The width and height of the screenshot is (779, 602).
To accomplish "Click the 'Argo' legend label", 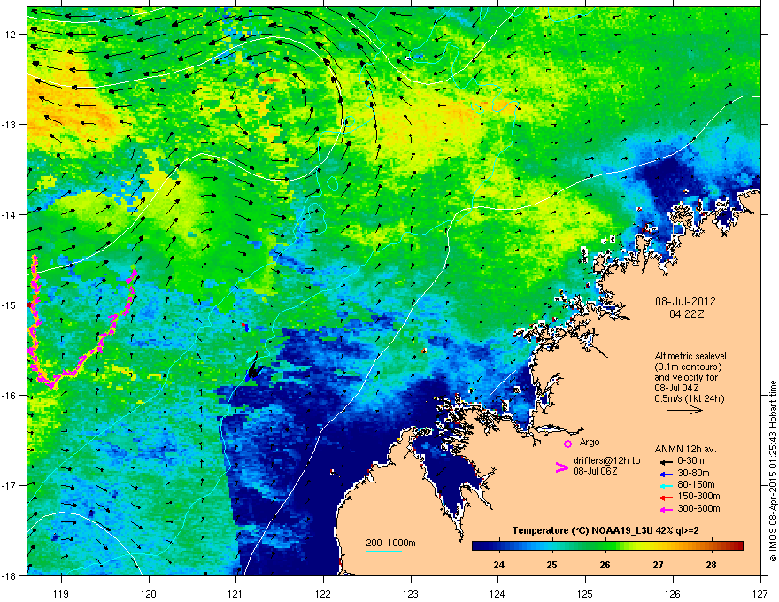I will coord(590,442).
